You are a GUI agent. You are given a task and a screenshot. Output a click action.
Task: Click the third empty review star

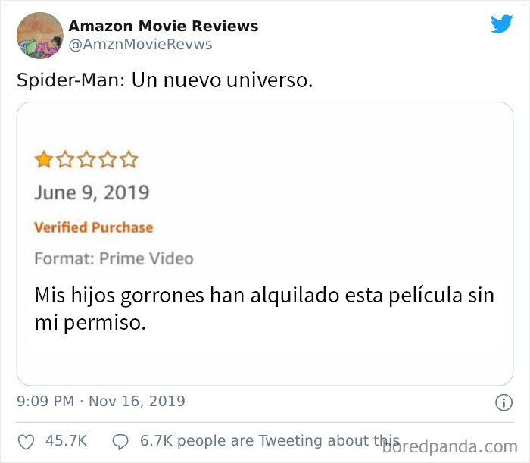[x=86, y=159]
